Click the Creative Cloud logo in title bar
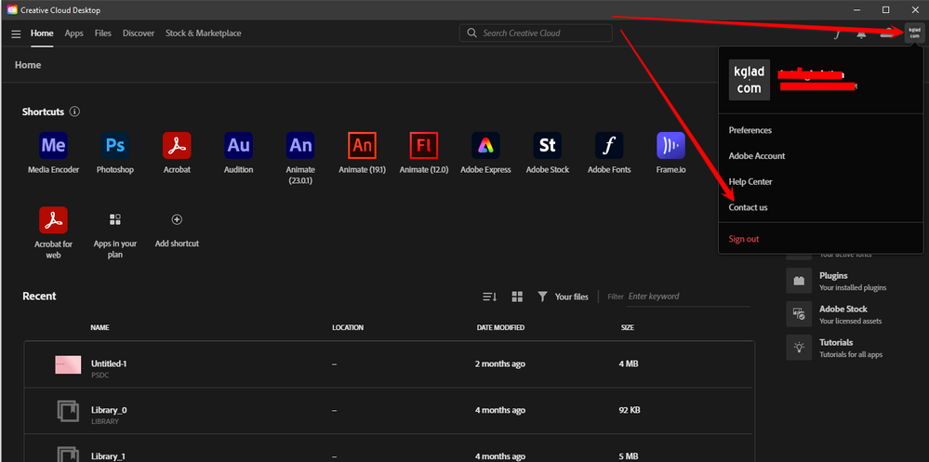 (12, 9)
